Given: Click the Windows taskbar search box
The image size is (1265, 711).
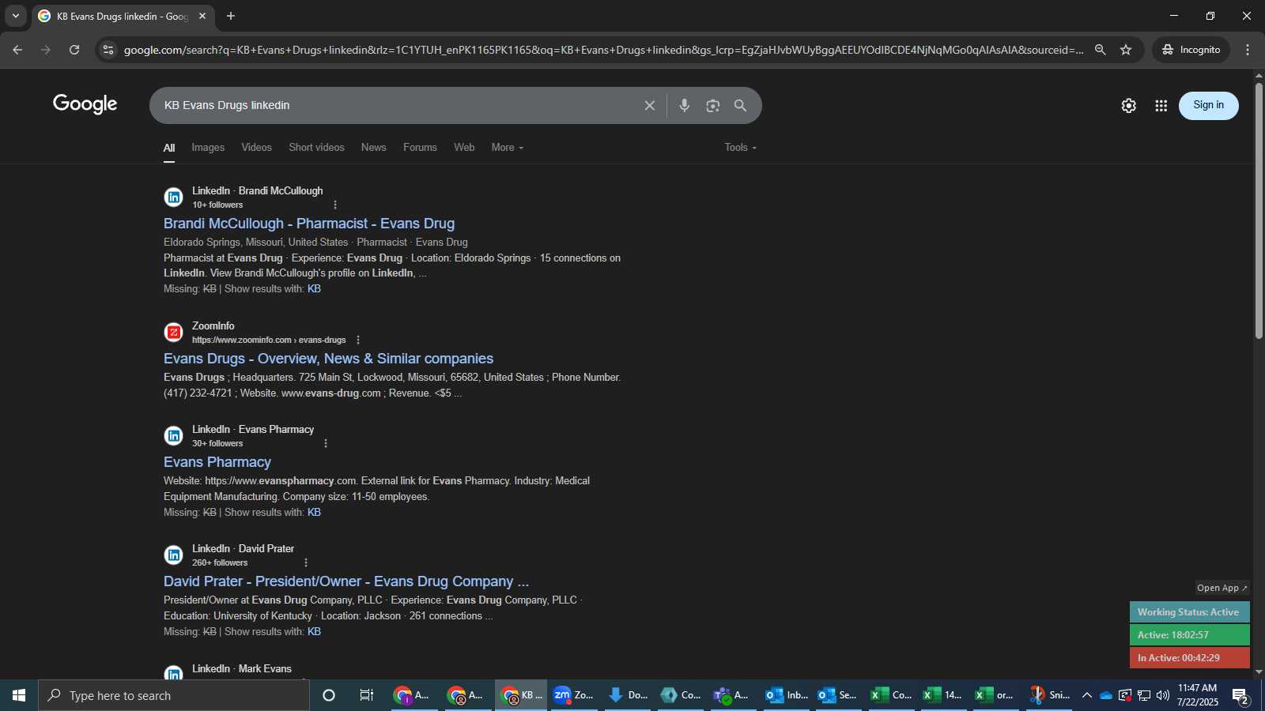Looking at the screenshot, I should click(174, 695).
